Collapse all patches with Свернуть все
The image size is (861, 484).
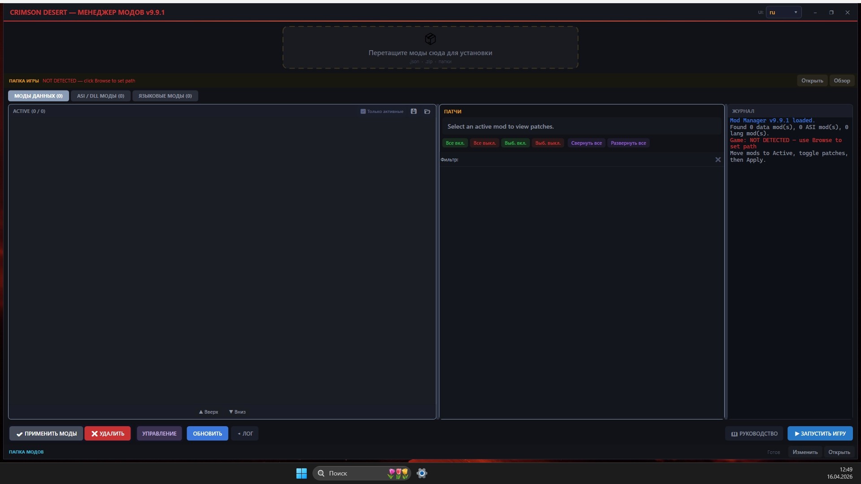point(587,143)
